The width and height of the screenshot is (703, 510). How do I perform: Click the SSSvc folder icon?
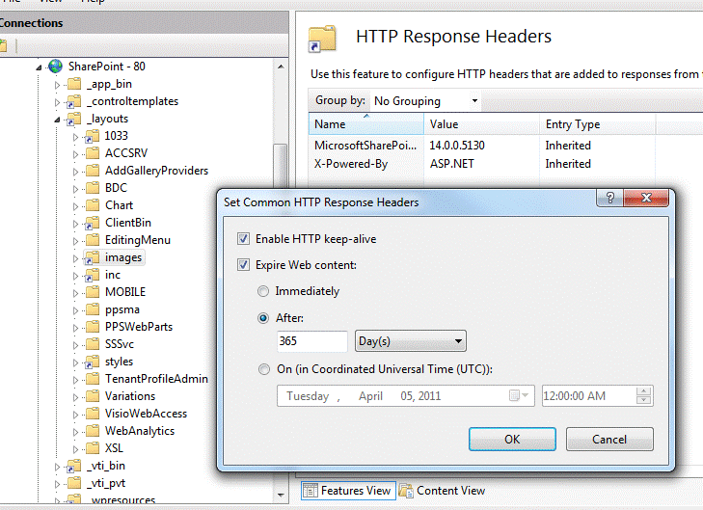[93, 344]
